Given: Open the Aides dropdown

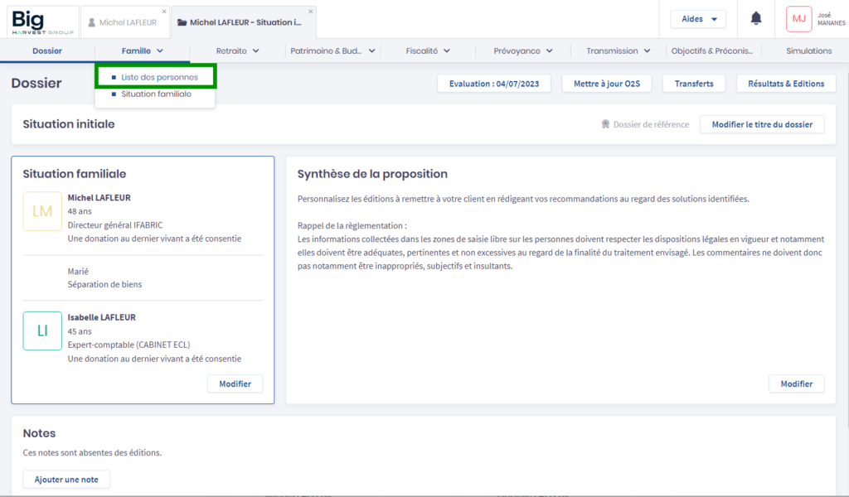Looking at the screenshot, I should point(698,19).
